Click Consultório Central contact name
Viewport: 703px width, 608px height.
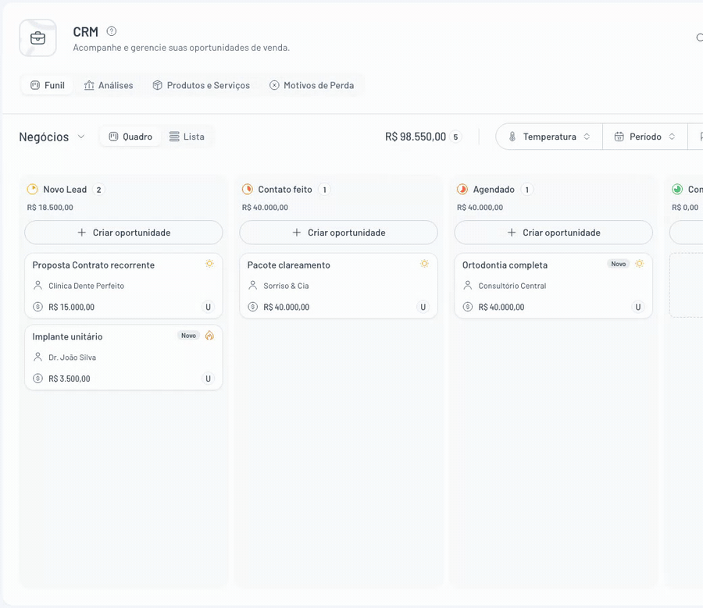[x=512, y=286]
